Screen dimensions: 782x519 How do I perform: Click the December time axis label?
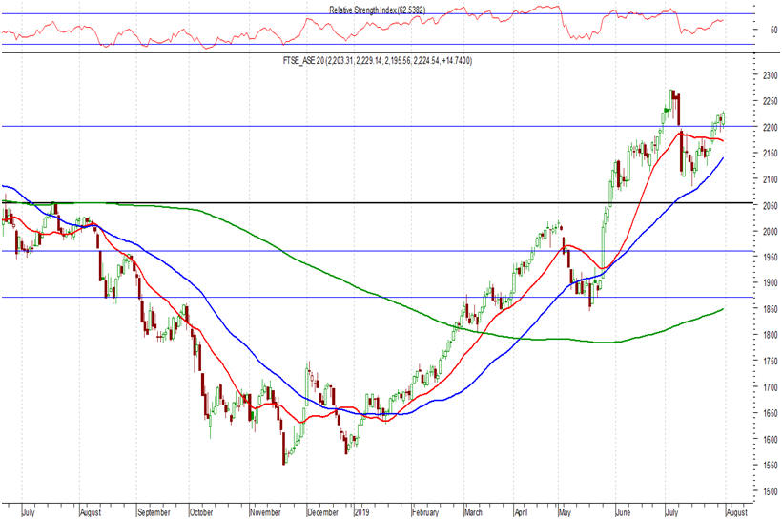point(322,512)
